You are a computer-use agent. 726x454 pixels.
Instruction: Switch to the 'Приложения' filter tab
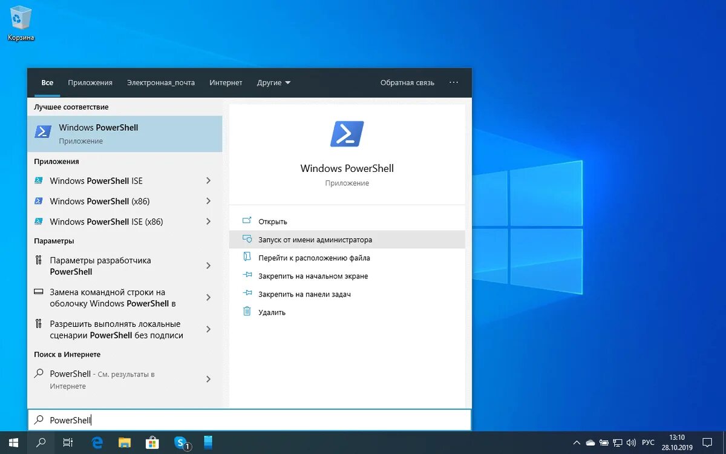point(90,82)
